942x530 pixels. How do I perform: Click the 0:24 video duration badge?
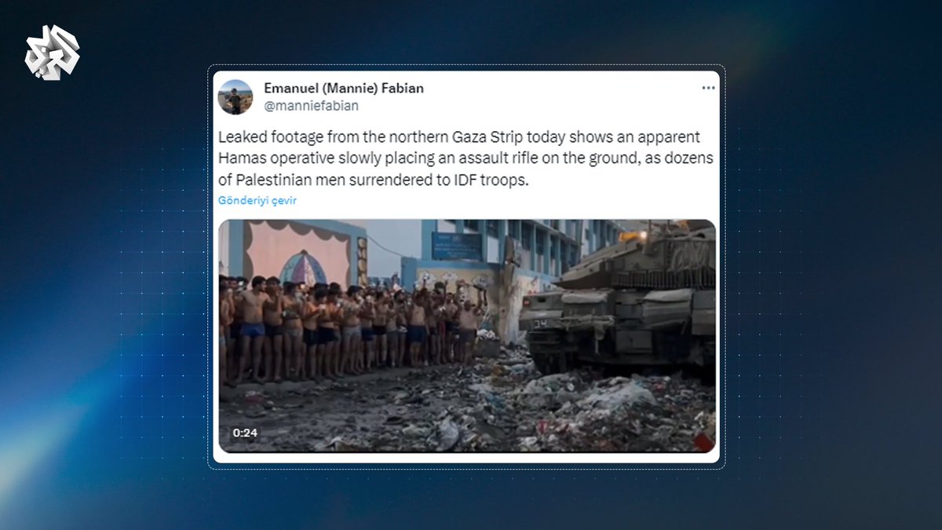(244, 433)
